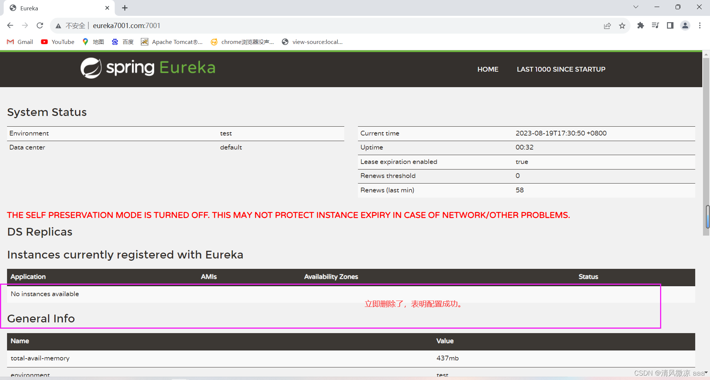Click the Availability Zones column header
This screenshot has height=380, width=710.
click(x=331, y=277)
